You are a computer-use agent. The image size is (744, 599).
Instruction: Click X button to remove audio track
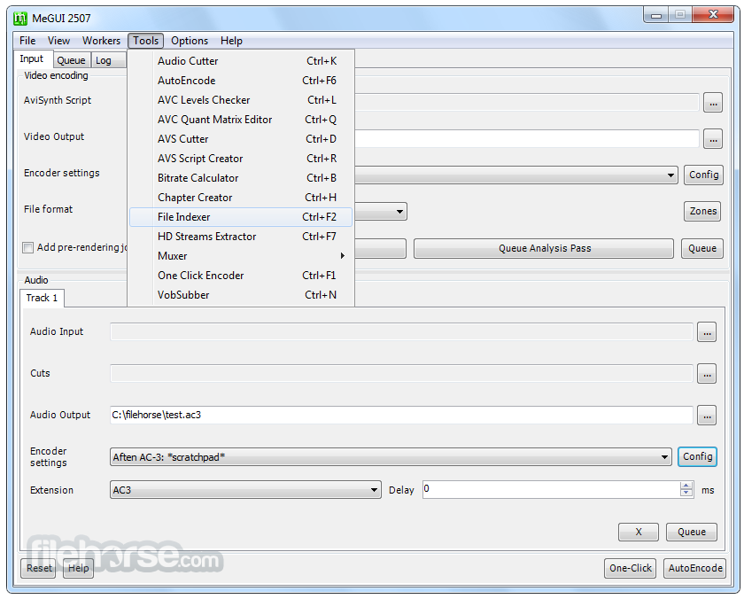click(638, 532)
